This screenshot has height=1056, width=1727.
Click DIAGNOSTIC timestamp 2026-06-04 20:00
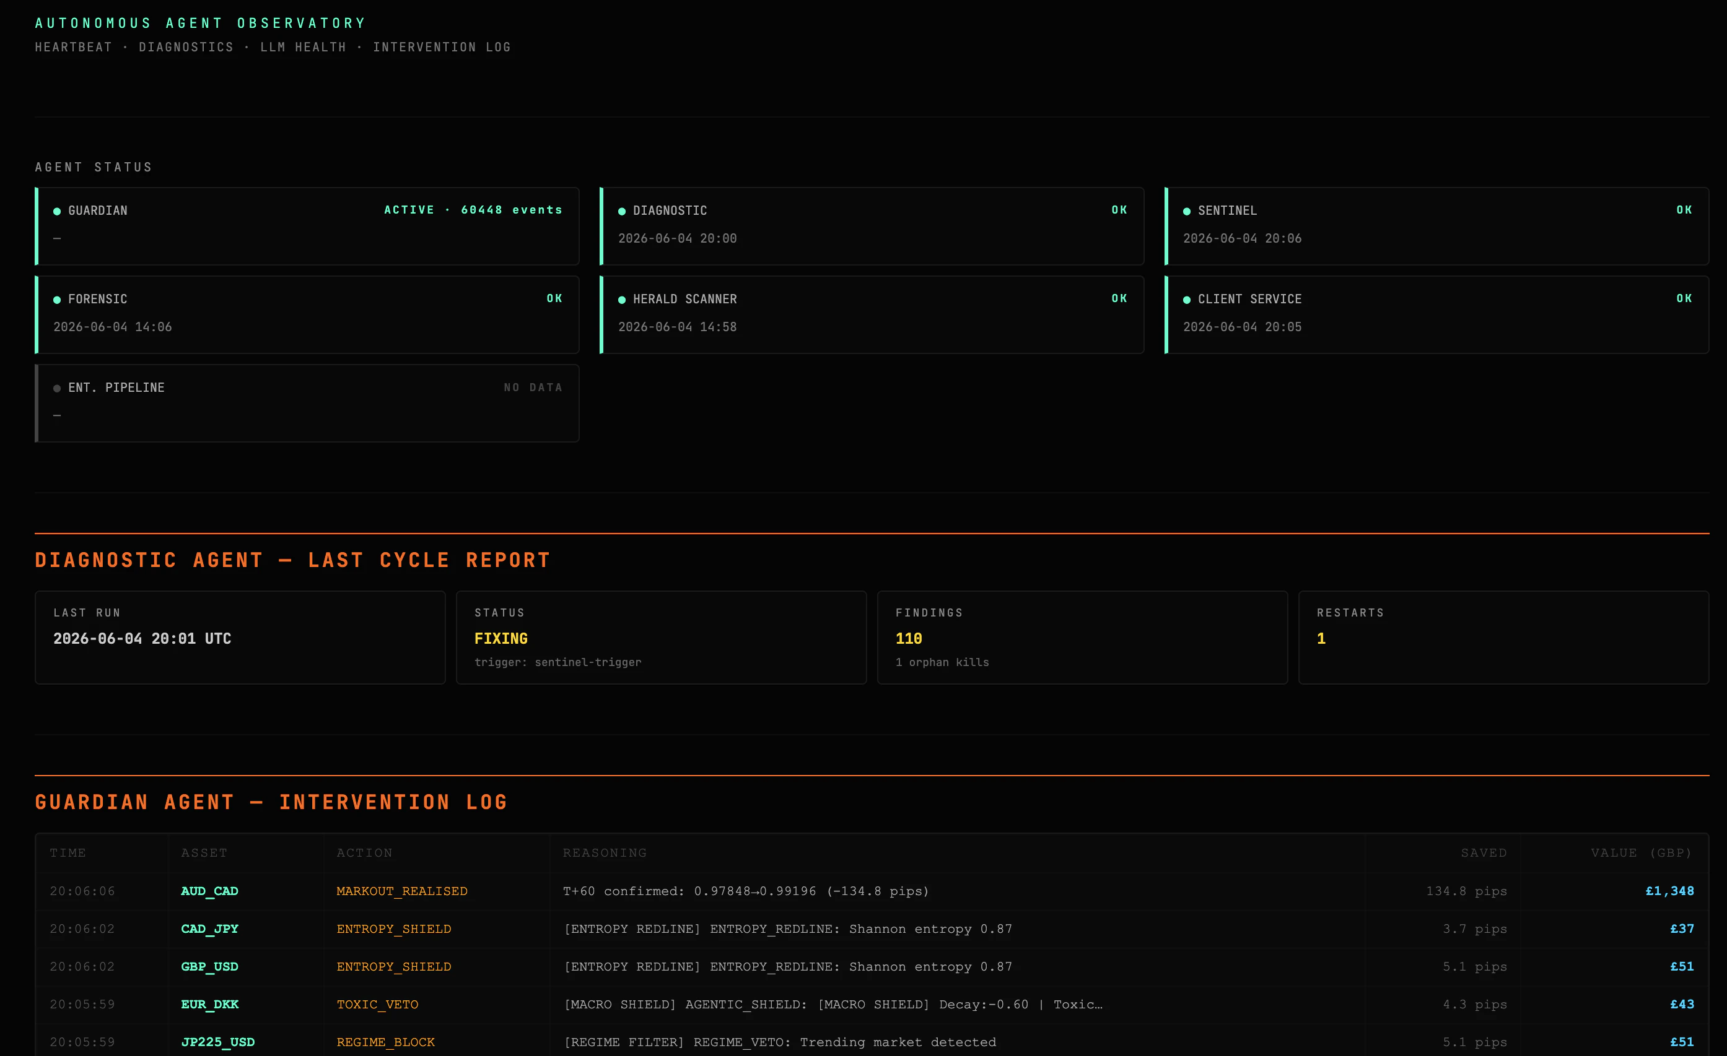click(x=677, y=238)
